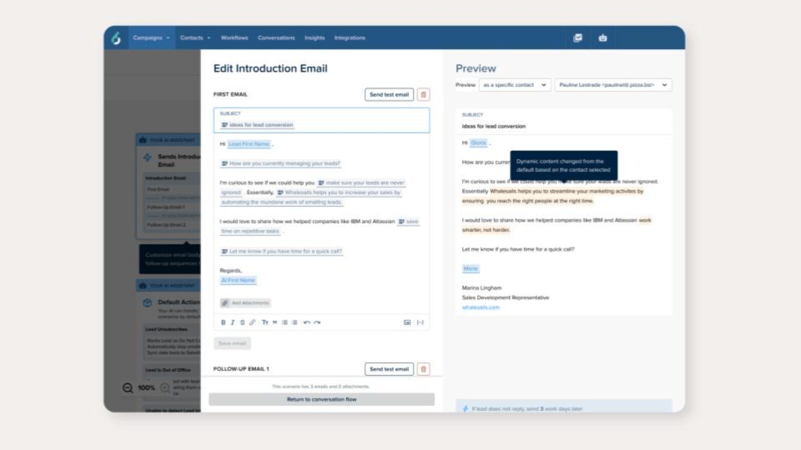Click the 'FOLLOW-UP EMAIL 1' section label
This screenshot has width=801, height=450.
241,369
